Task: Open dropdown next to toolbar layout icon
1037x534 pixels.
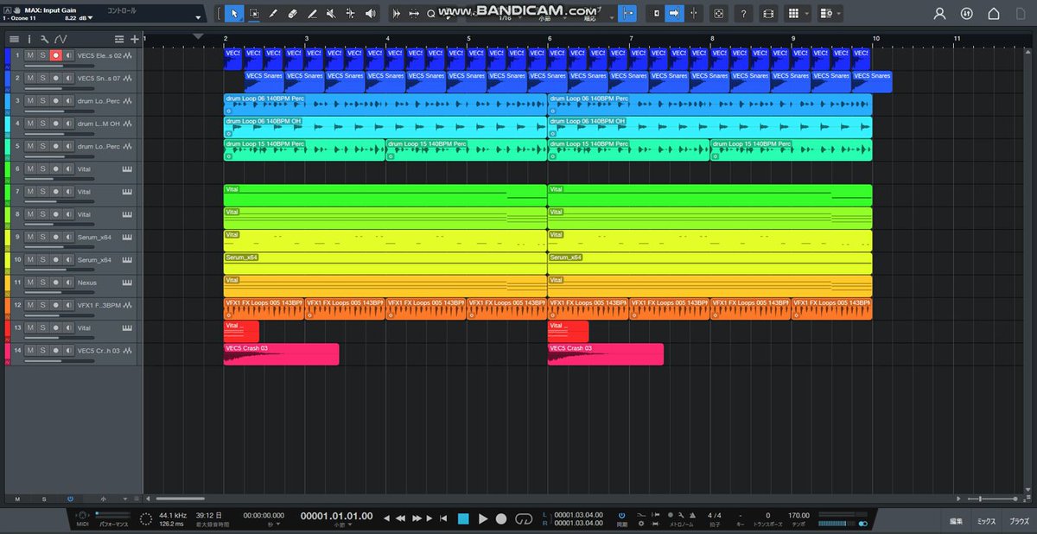Action: tap(837, 14)
